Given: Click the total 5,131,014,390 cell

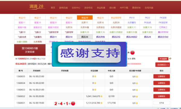Looking at the screenshot, I should pyautogui.click(x=94, y=103).
